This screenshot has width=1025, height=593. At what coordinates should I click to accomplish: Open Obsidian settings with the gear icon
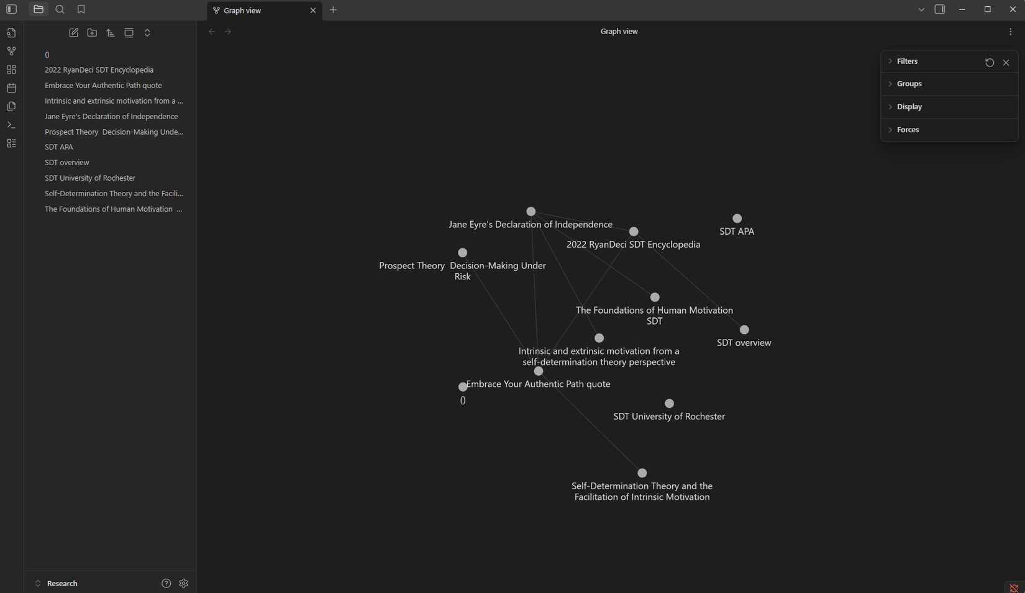point(183,583)
